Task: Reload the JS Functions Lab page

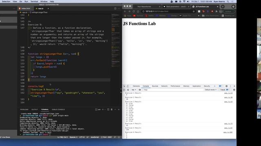Action: pos(134,11)
